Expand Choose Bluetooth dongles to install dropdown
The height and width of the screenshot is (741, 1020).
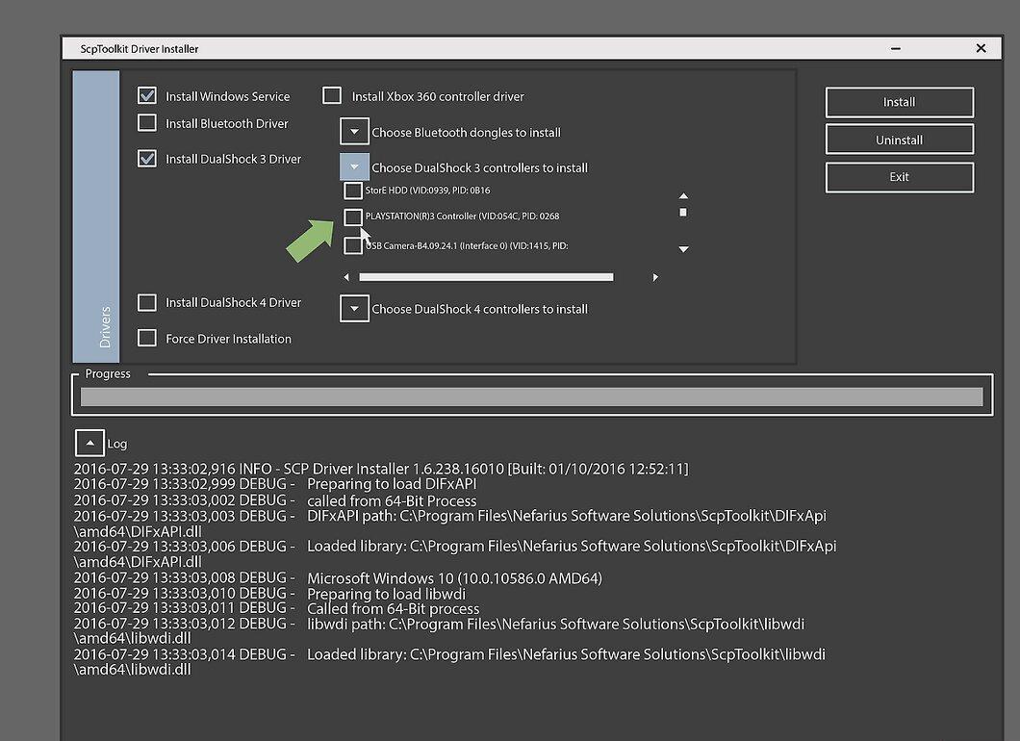(354, 132)
